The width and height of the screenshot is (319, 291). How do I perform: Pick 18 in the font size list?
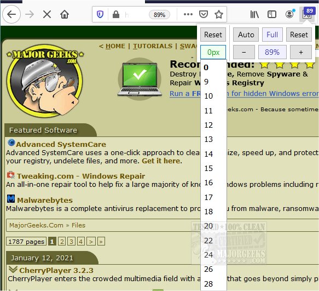coord(213,212)
